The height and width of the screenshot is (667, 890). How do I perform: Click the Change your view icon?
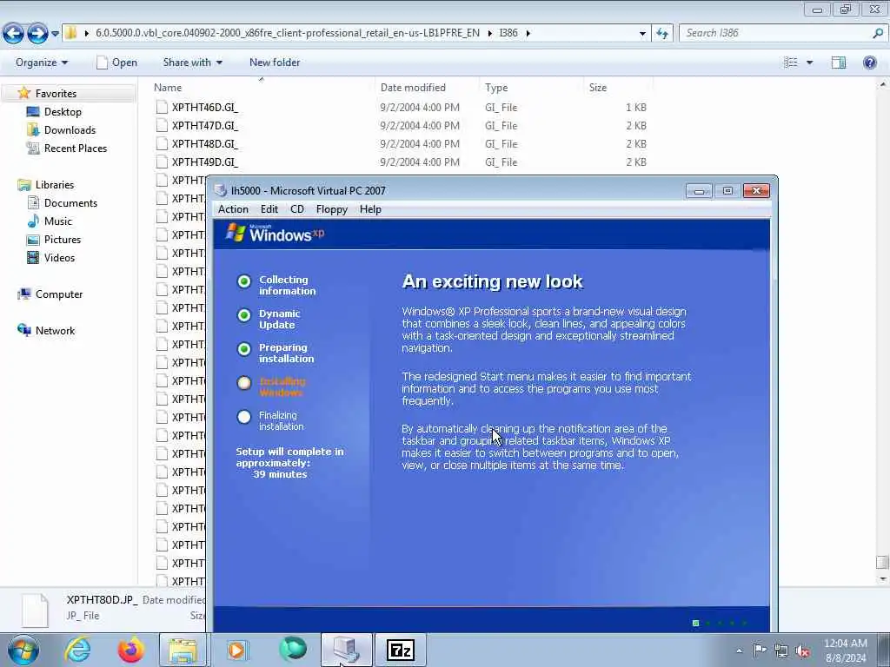(x=791, y=63)
